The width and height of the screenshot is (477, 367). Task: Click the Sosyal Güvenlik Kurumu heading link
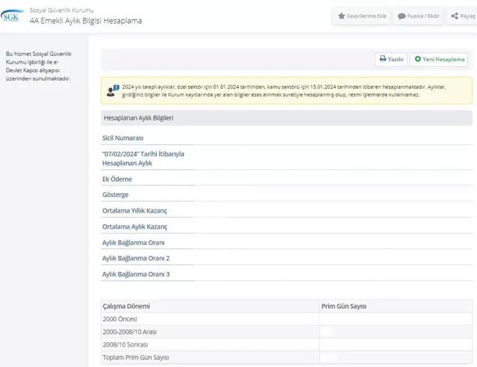62,10
